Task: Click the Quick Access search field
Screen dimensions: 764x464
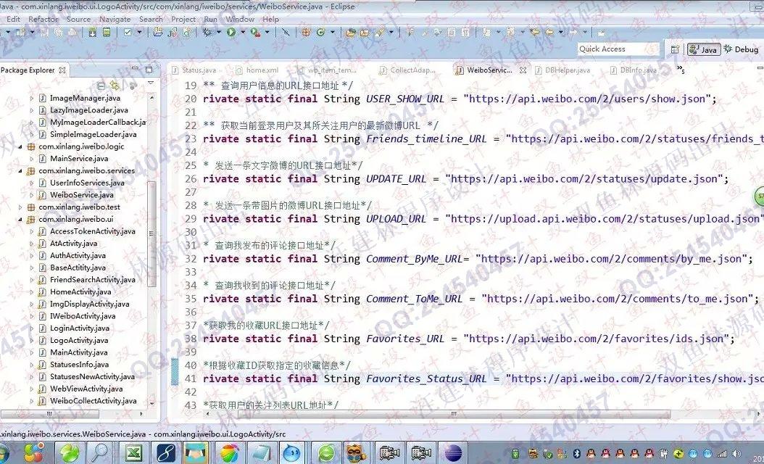Action: coord(618,49)
